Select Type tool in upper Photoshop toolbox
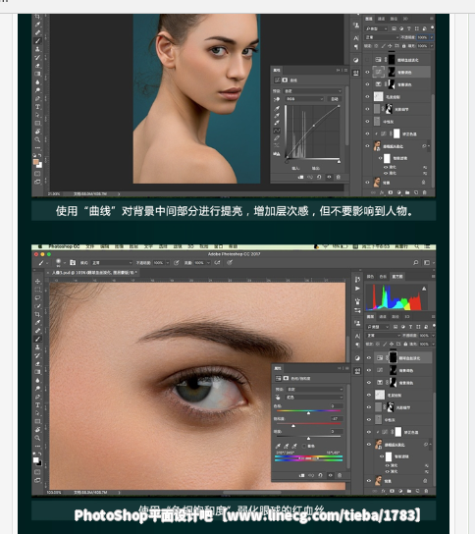 point(37,107)
